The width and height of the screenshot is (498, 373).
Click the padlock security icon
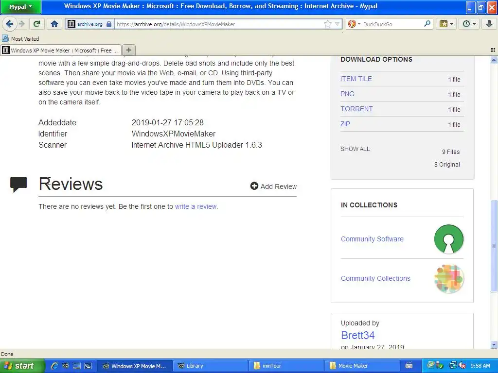pyautogui.click(x=109, y=24)
